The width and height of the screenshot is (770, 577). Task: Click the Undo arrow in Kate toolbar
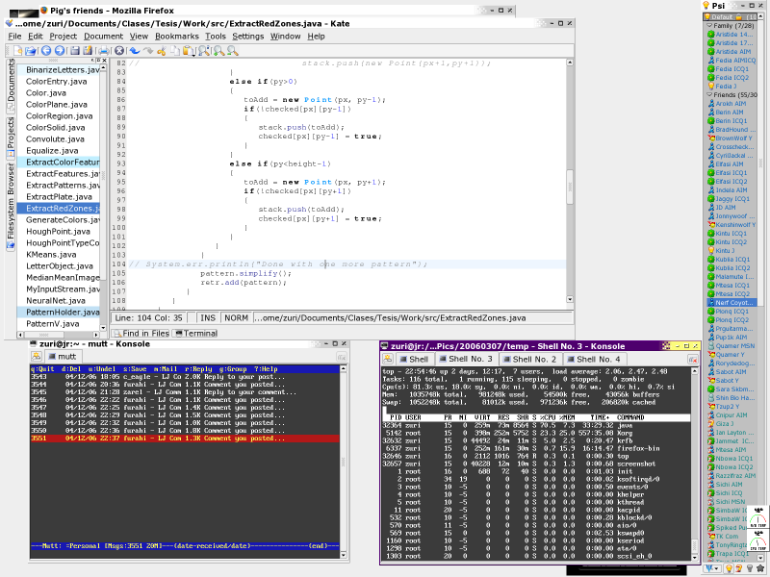134,50
